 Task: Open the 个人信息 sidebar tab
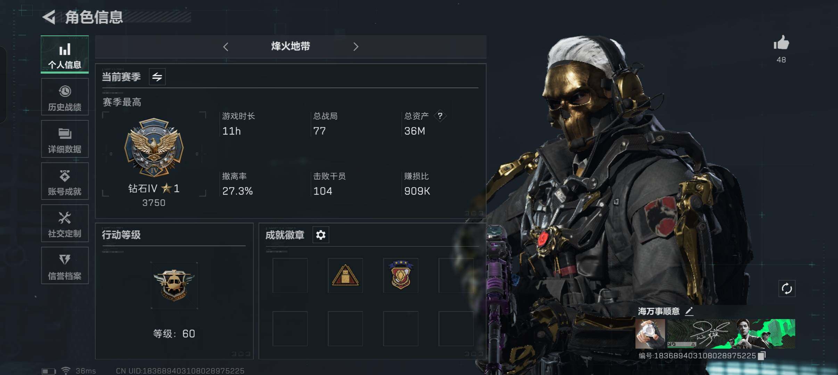(65, 55)
